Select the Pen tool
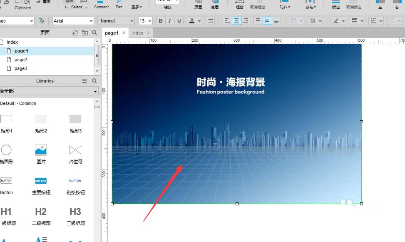Image resolution: width=405 pixels, height=242 pixels. 119,5
